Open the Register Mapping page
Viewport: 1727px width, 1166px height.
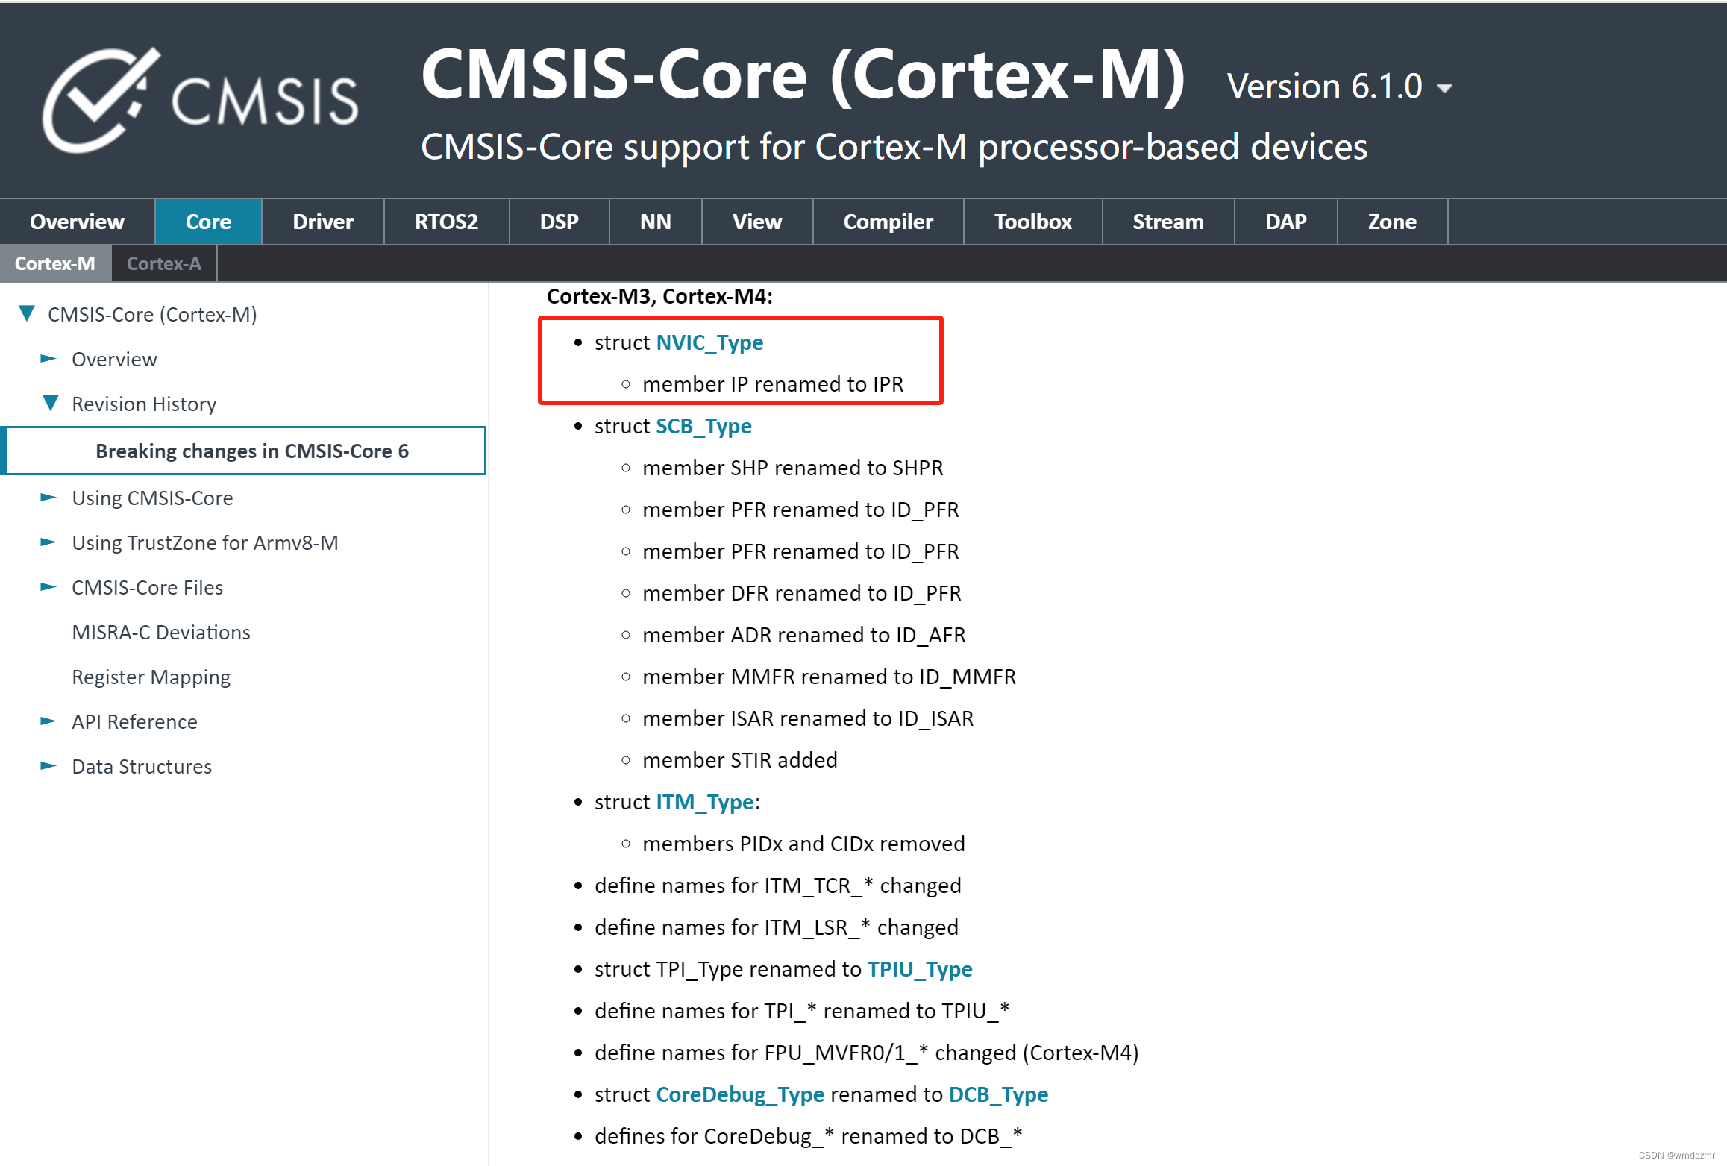[151, 677]
